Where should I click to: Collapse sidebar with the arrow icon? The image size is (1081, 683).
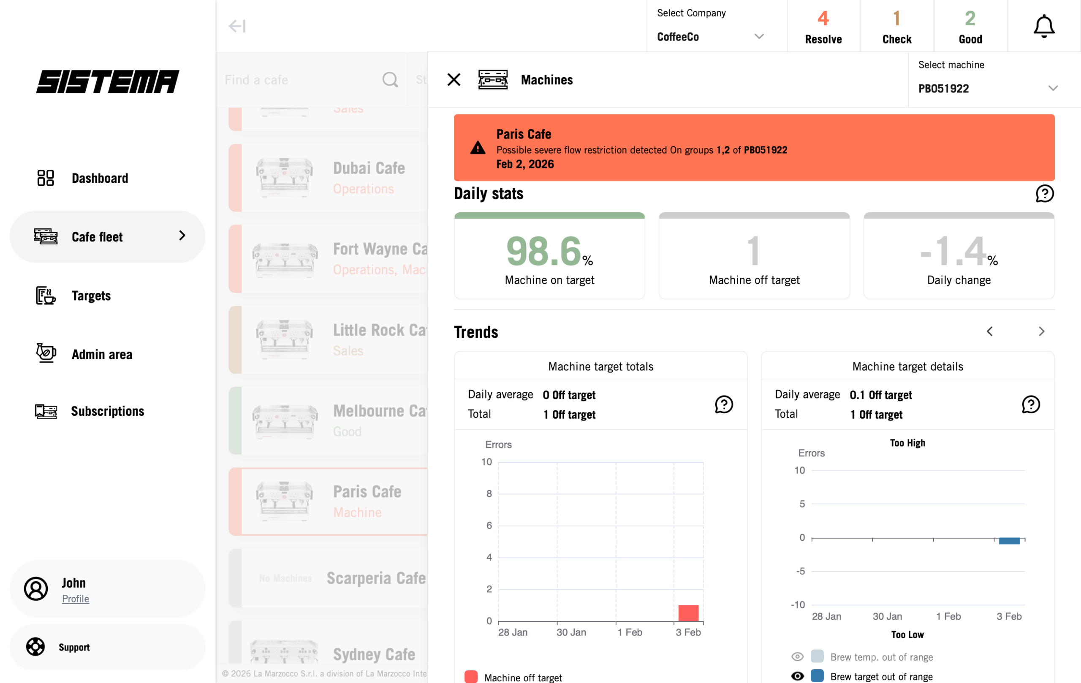tap(236, 26)
